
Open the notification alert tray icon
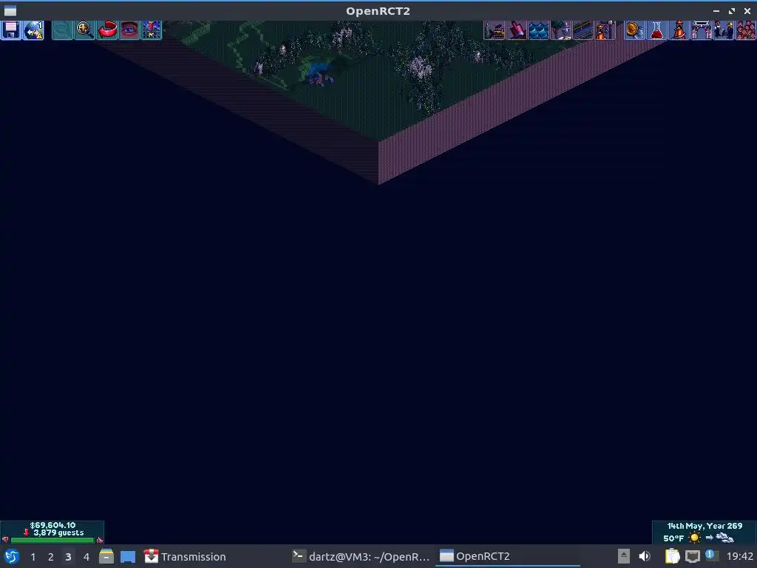[710, 555]
